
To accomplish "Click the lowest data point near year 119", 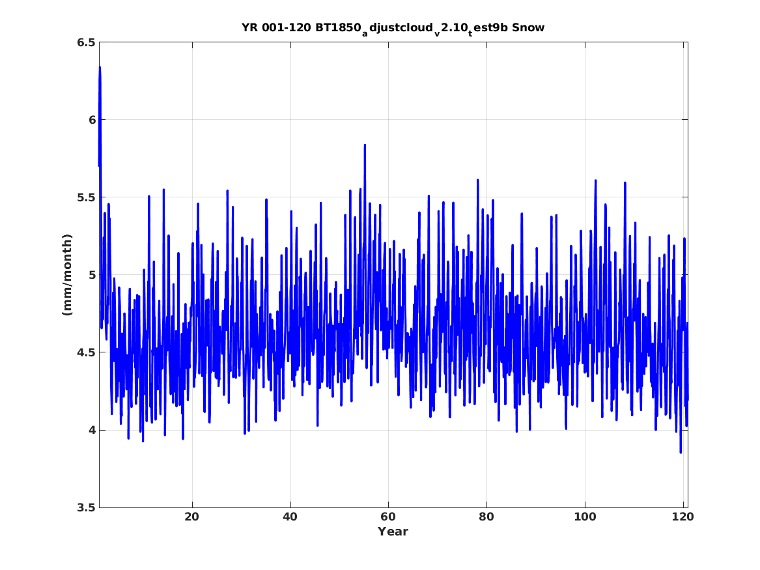I will 681,452.
